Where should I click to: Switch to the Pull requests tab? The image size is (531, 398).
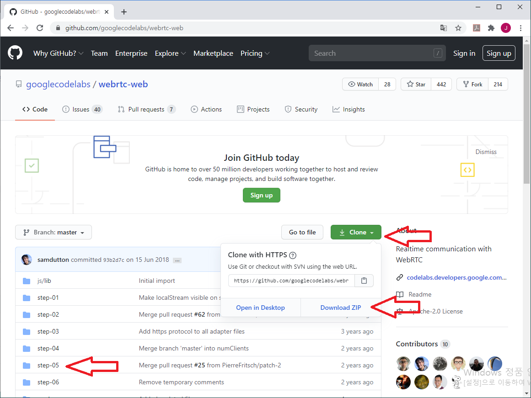click(147, 109)
